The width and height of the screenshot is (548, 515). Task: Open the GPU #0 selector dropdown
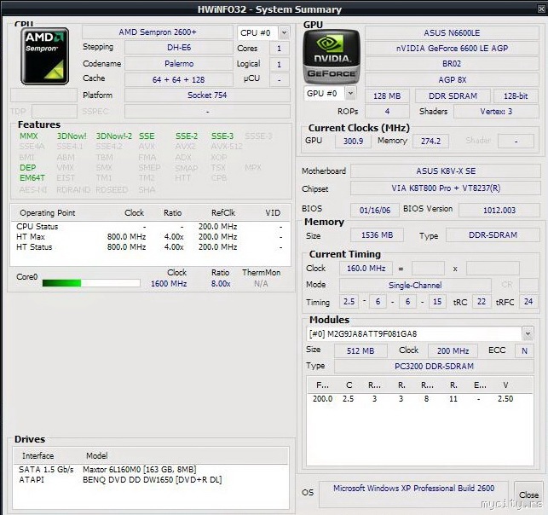click(350, 93)
